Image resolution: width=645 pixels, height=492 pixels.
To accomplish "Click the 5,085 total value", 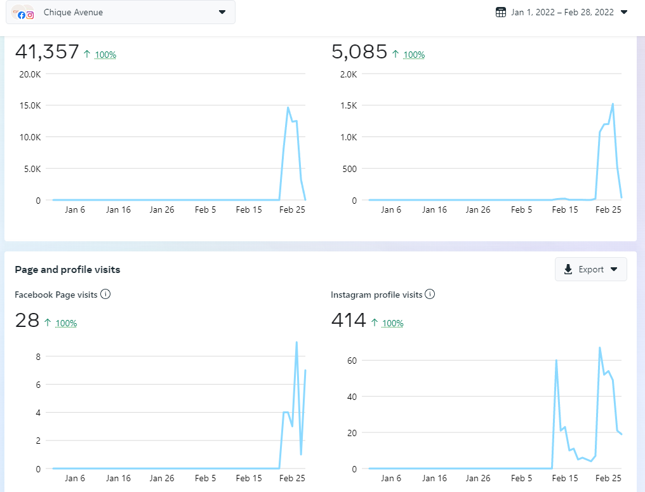I will (359, 52).
